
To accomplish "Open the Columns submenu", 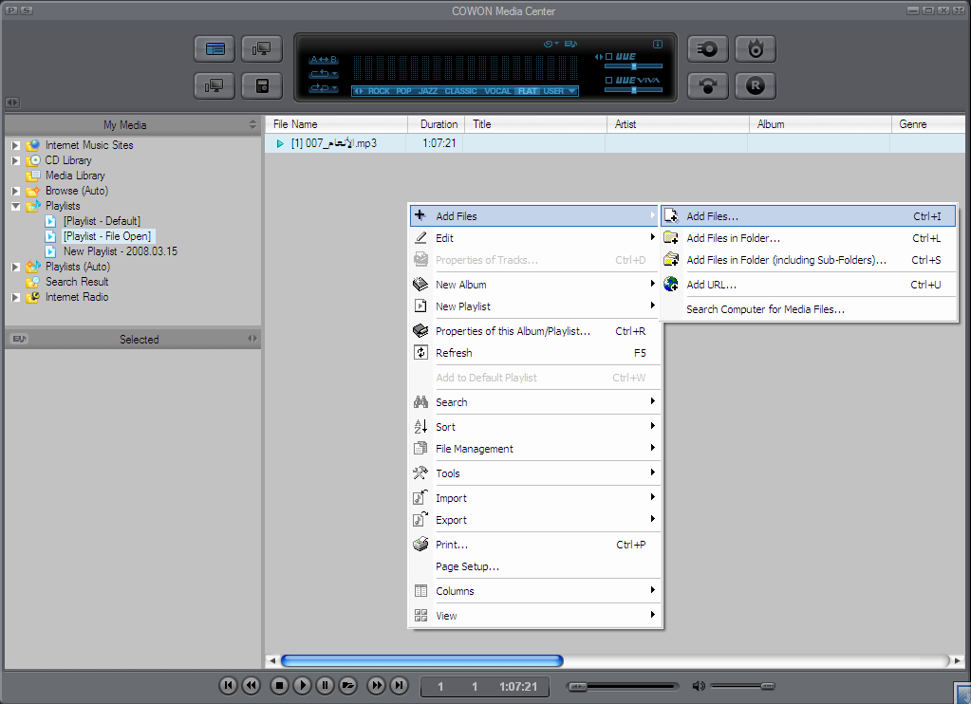I will click(534, 591).
